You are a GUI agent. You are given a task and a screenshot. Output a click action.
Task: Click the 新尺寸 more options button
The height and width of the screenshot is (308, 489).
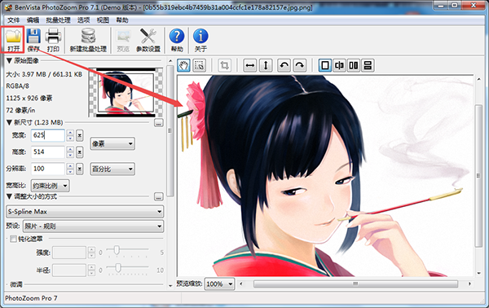pos(158,123)
